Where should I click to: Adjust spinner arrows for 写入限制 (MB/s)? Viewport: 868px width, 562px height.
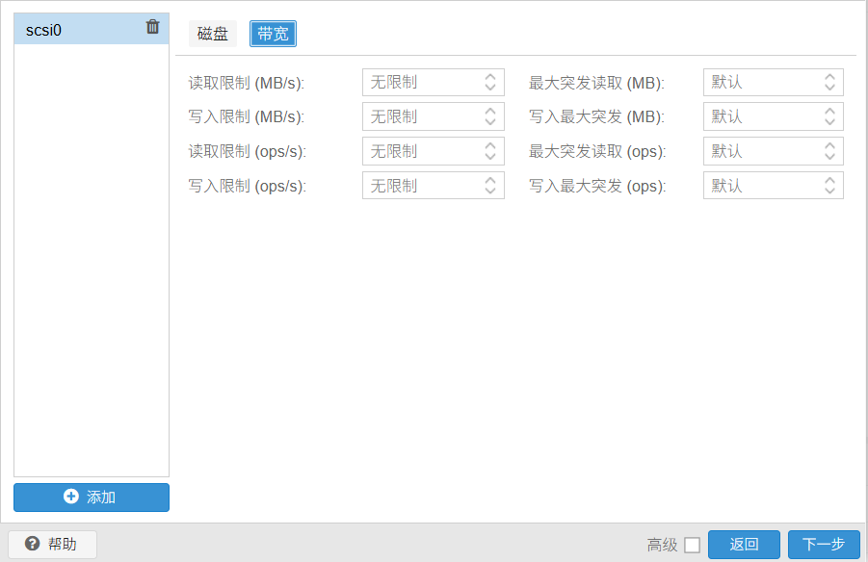pyautogui.click(x=490, y=117)
